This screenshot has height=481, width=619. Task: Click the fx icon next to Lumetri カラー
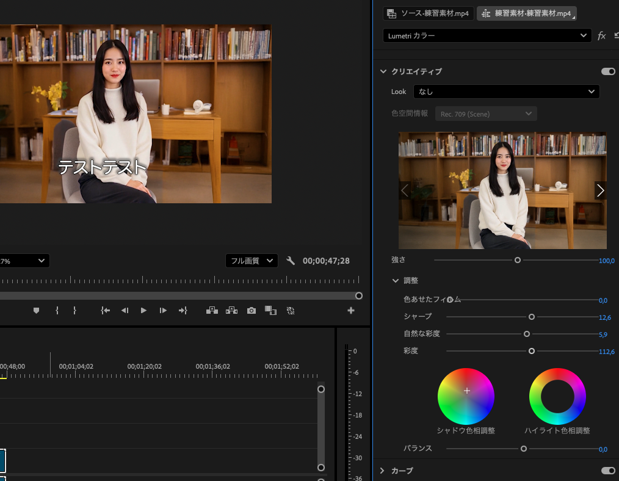(601, 36)
